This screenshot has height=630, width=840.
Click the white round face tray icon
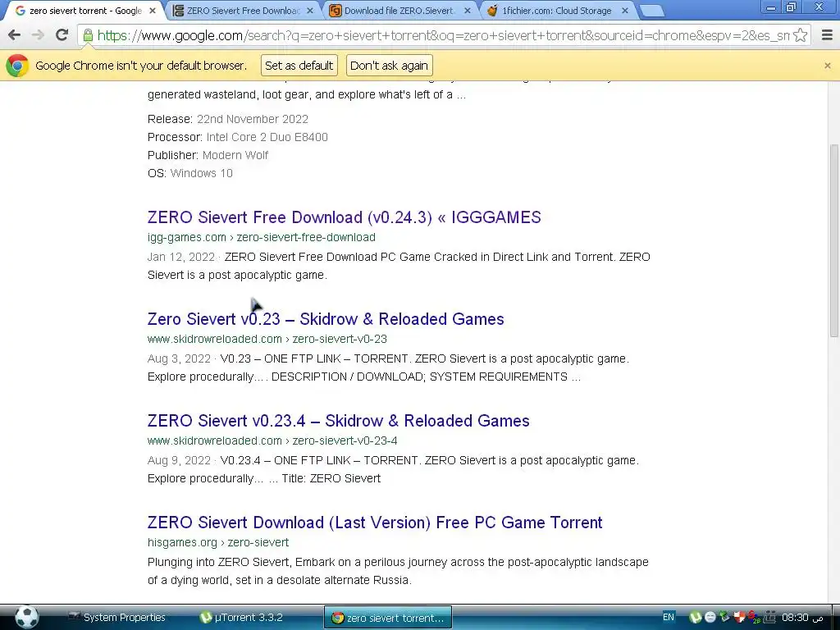[x=710, y=618]
